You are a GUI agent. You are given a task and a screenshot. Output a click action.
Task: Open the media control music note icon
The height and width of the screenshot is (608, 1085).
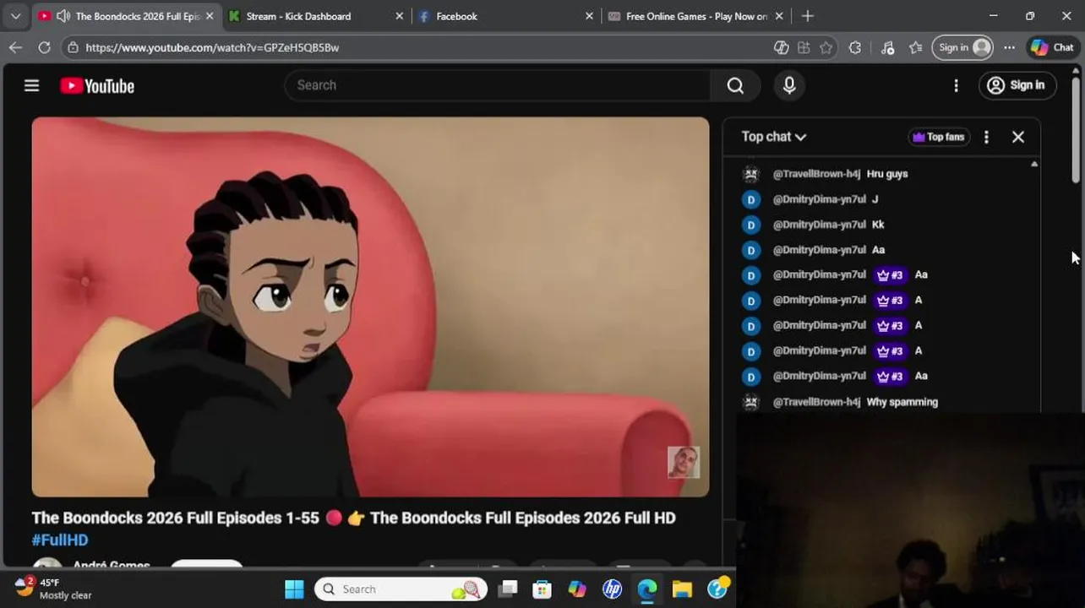887,47
